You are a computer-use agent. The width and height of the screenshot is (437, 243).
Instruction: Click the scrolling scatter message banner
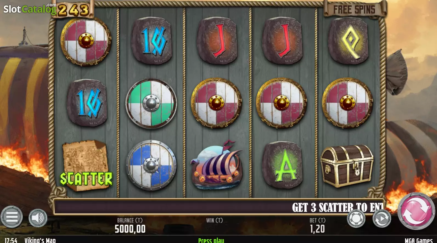click(x=219, y=207)
